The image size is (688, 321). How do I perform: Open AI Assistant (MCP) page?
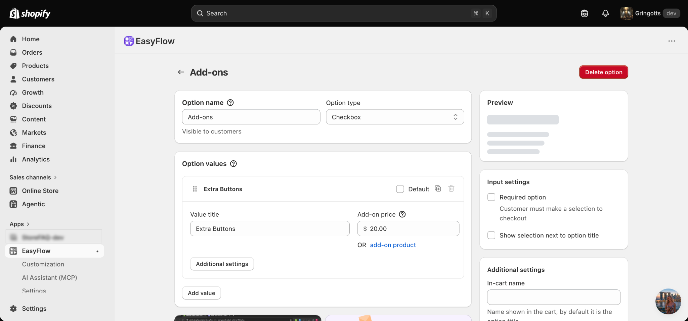click(x=49, y=278)
